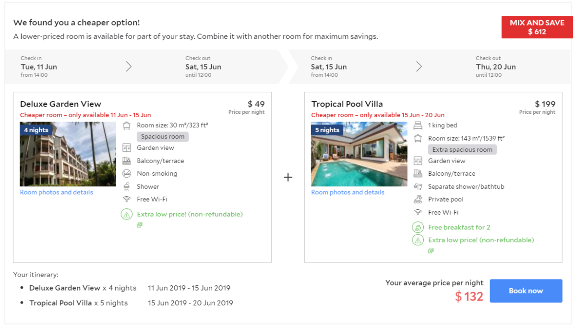
Task: Click the Tropical Pool Villa pool photo
Action: coord(359,154)
